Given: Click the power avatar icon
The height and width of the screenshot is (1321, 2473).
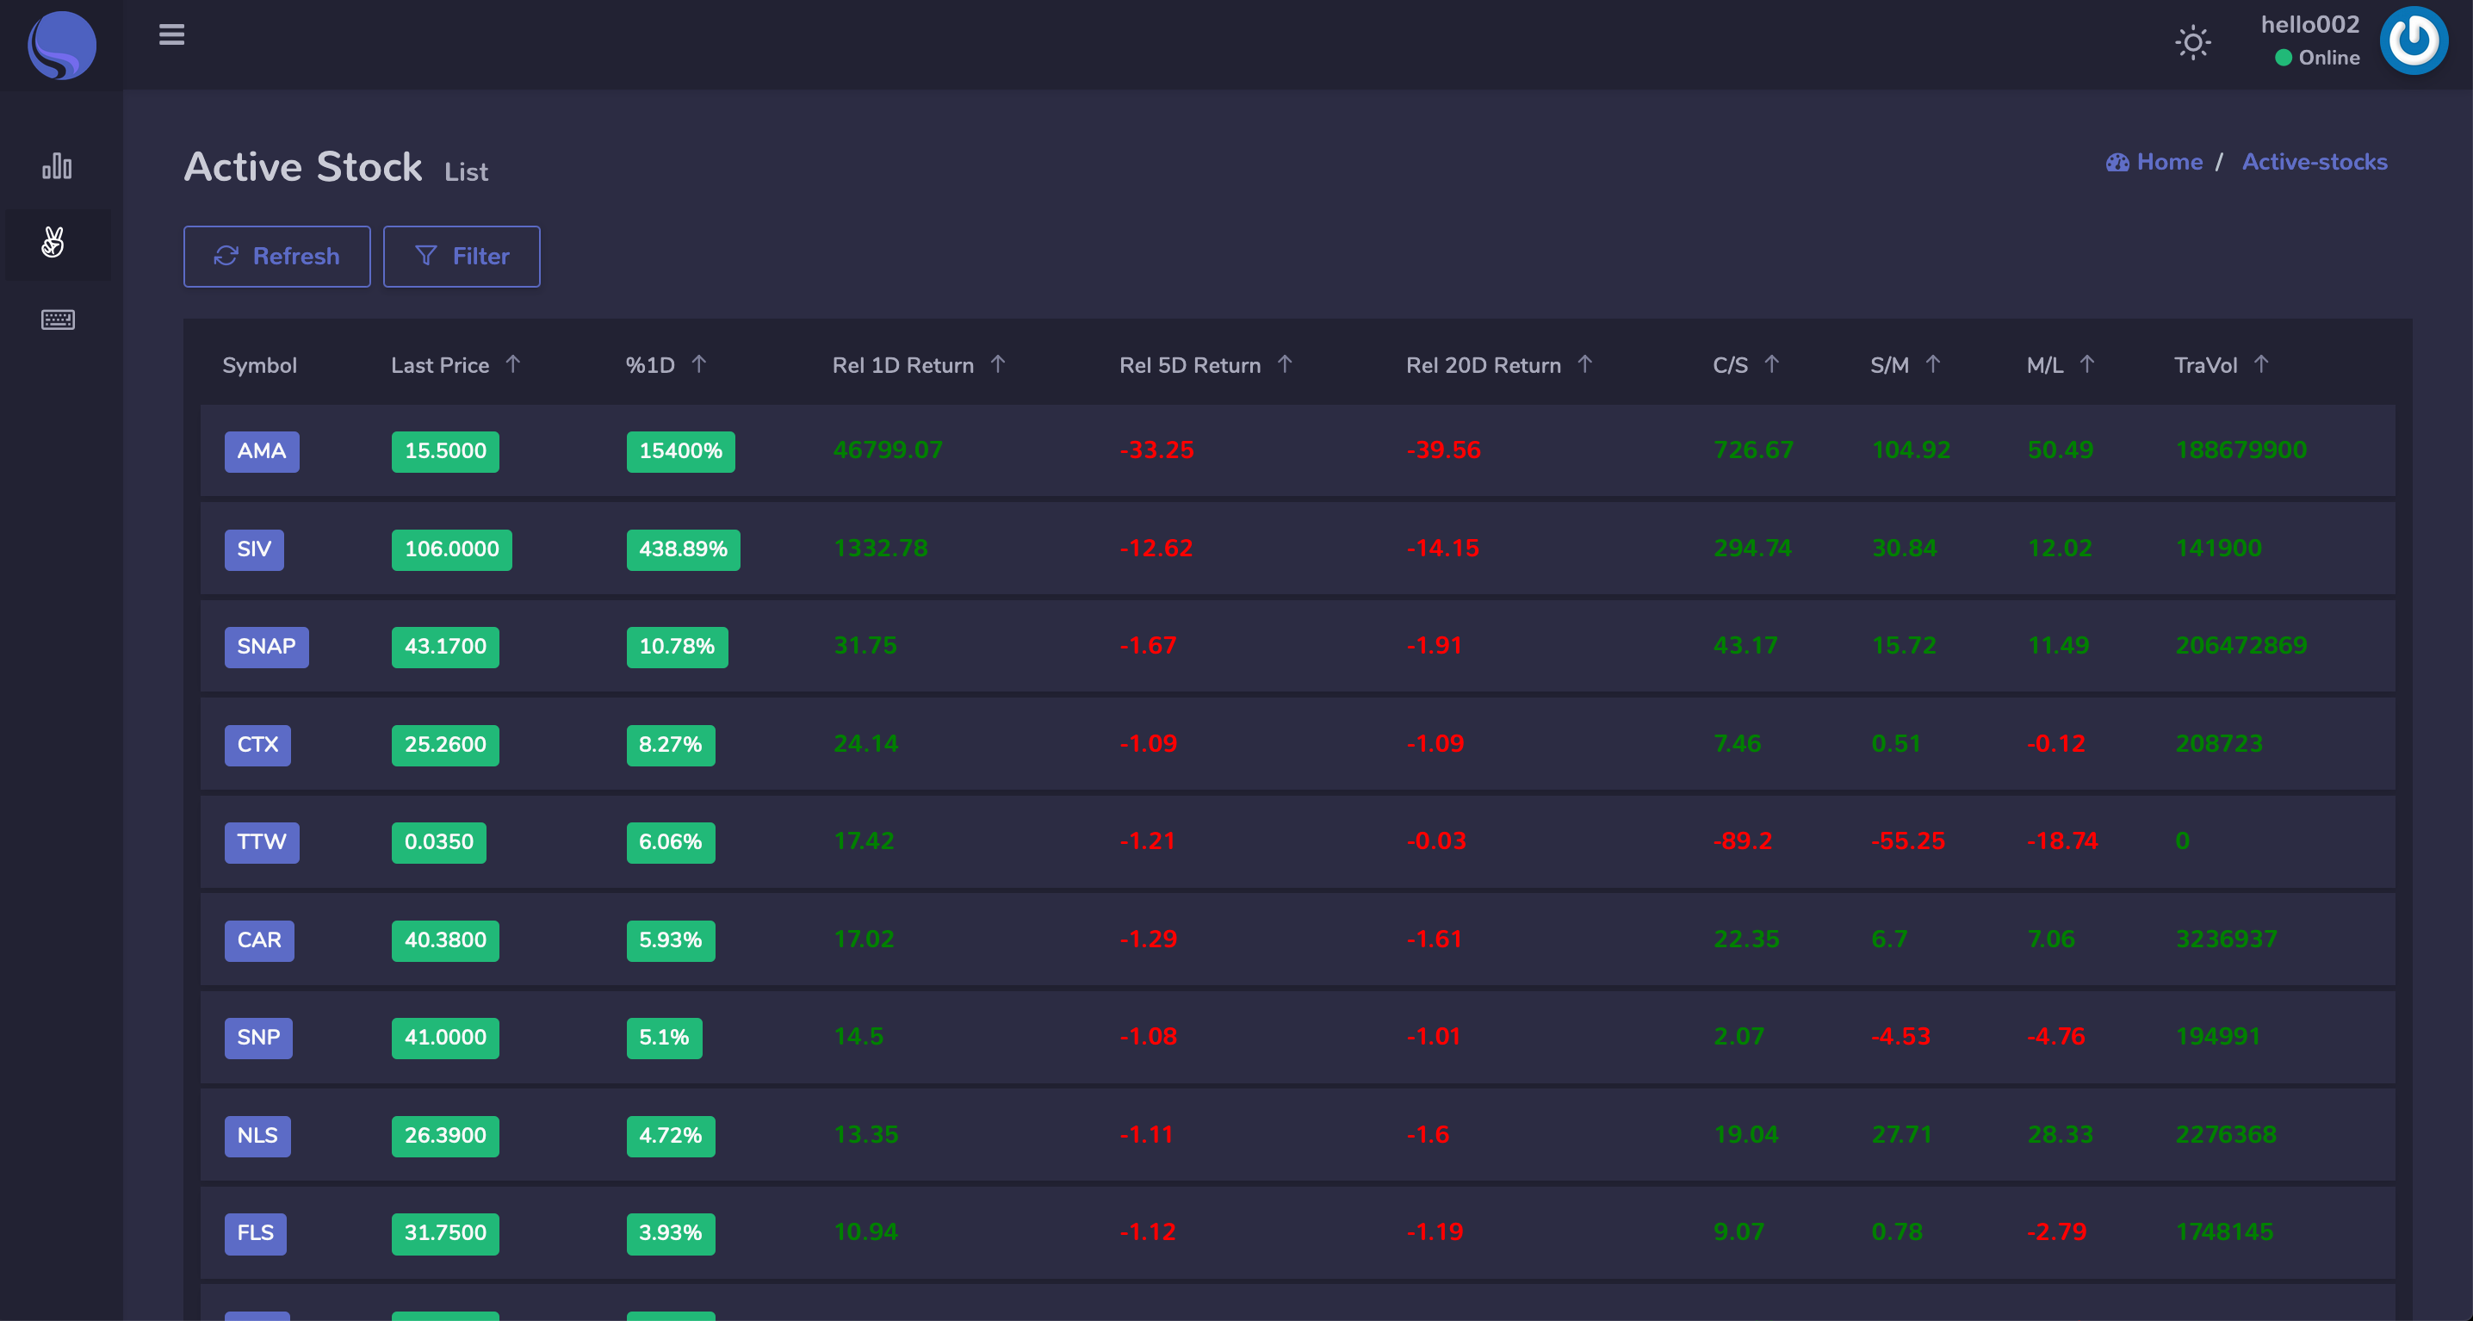Looking at the screenshot, I should click(2413, 41).
